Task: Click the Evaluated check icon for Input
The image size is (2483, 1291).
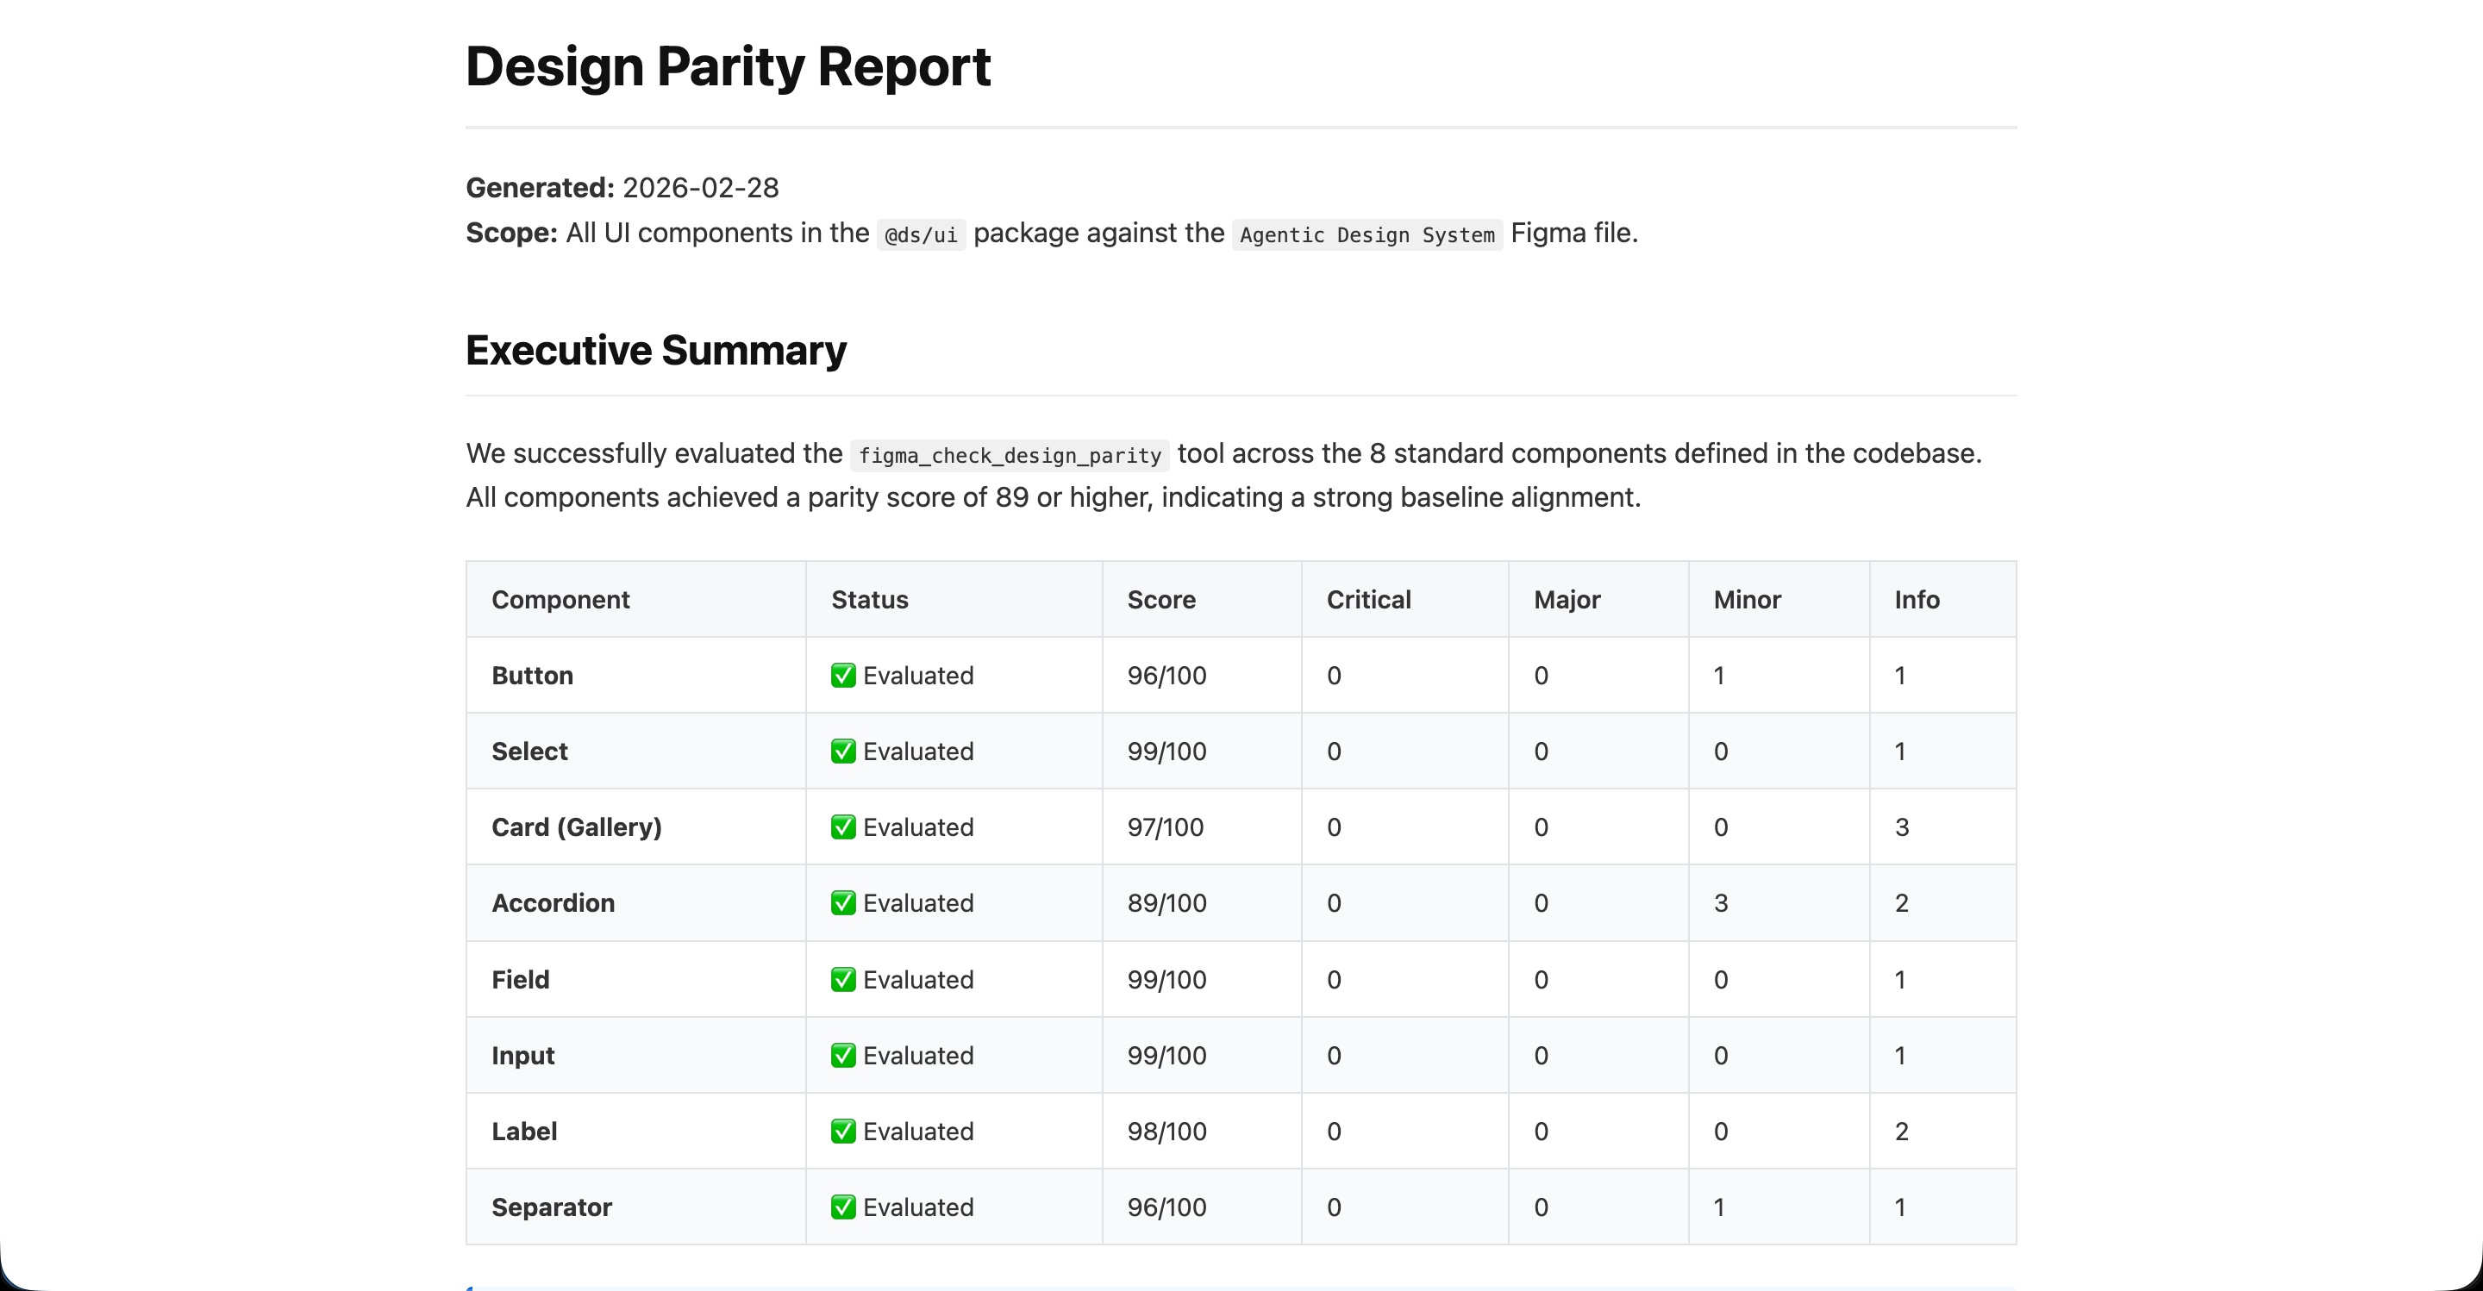Action: tap(843, 1055)
